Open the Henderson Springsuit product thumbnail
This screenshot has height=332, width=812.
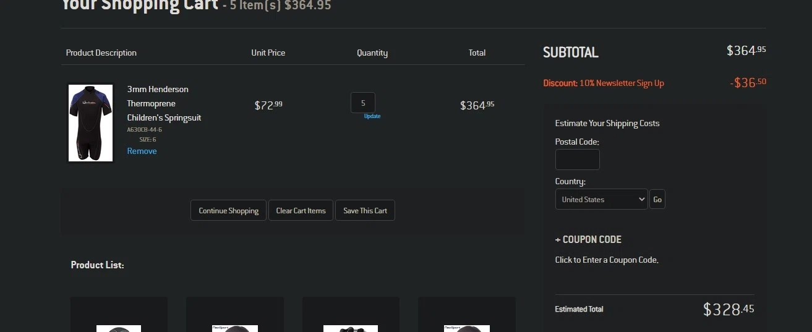pyautogui.click(x=90, y=123)
